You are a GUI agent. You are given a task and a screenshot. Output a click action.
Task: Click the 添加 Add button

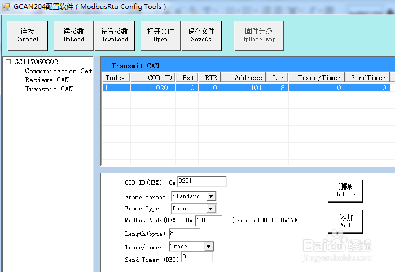point(345,222)
